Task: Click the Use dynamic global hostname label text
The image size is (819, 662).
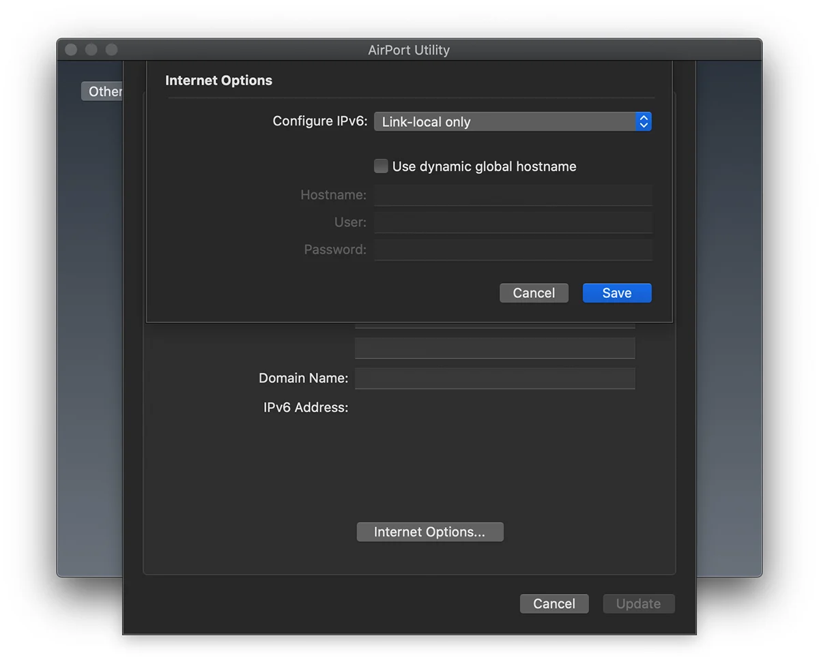Action: 484,166
